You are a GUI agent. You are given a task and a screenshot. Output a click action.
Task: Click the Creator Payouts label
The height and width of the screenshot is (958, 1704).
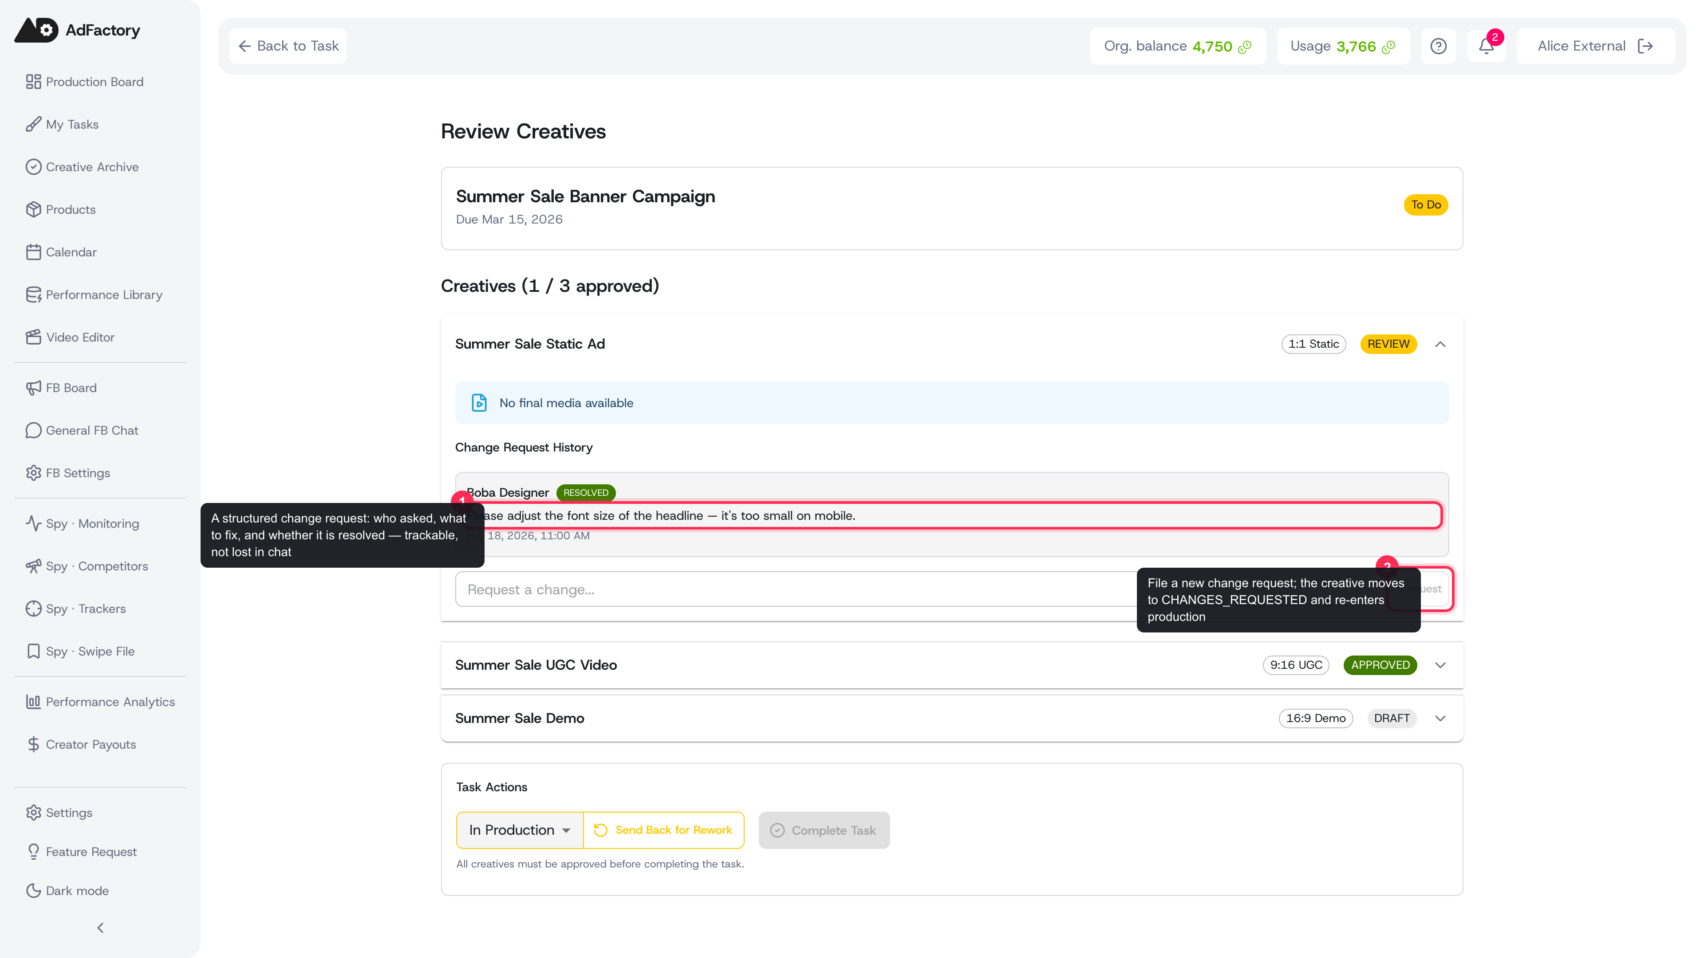pyautogui.click(x=91, y=745)
